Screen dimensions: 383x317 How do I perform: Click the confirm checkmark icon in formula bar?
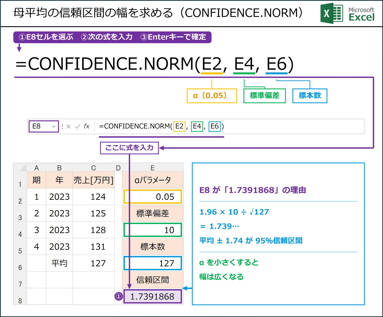click(x=78, y=126)
